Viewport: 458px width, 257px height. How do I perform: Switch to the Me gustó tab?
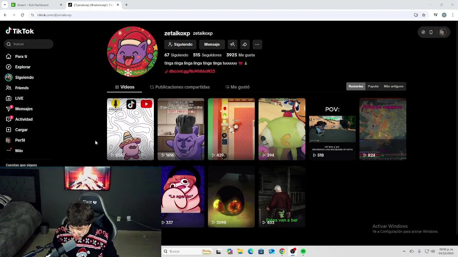(237, 87)
